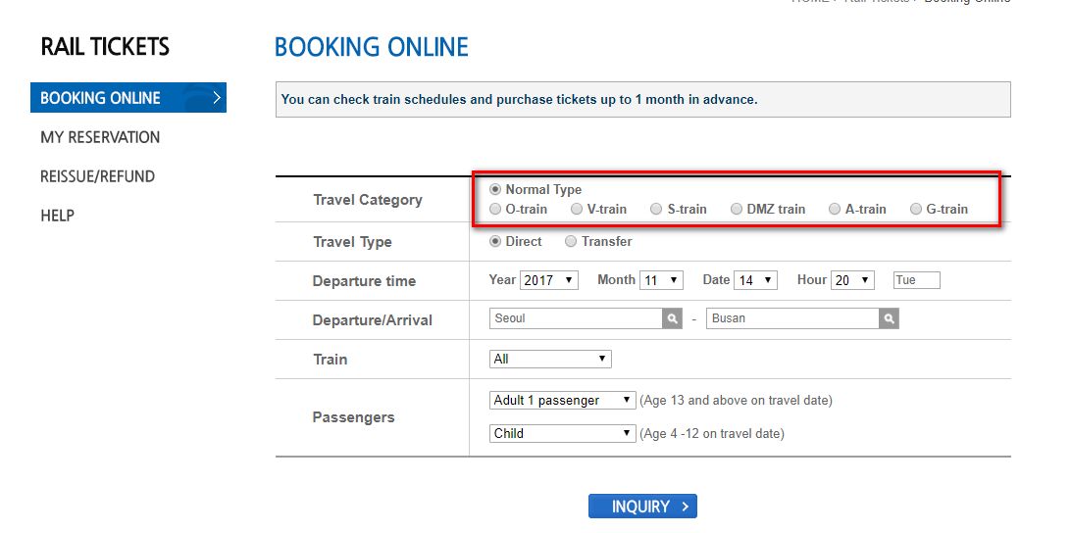
Task: Select the G-train travel category
Action: coord(916,209)
